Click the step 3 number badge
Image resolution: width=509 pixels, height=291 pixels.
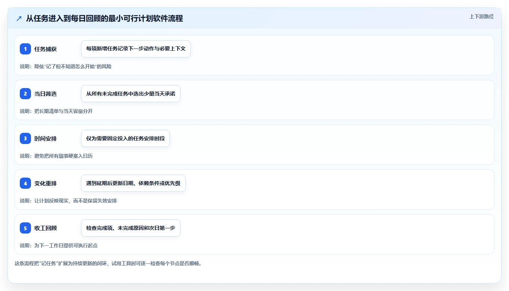[25, 138]
